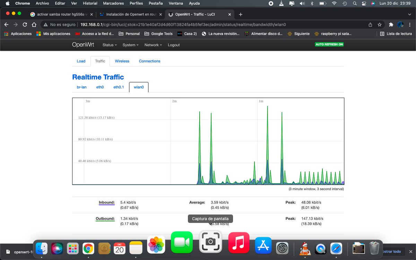416x260 pixels.
Task: Open the 'Lista de lectura' reading list
Action: click(396, 34)
